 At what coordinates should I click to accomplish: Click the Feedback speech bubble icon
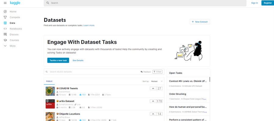click(142, 72)
